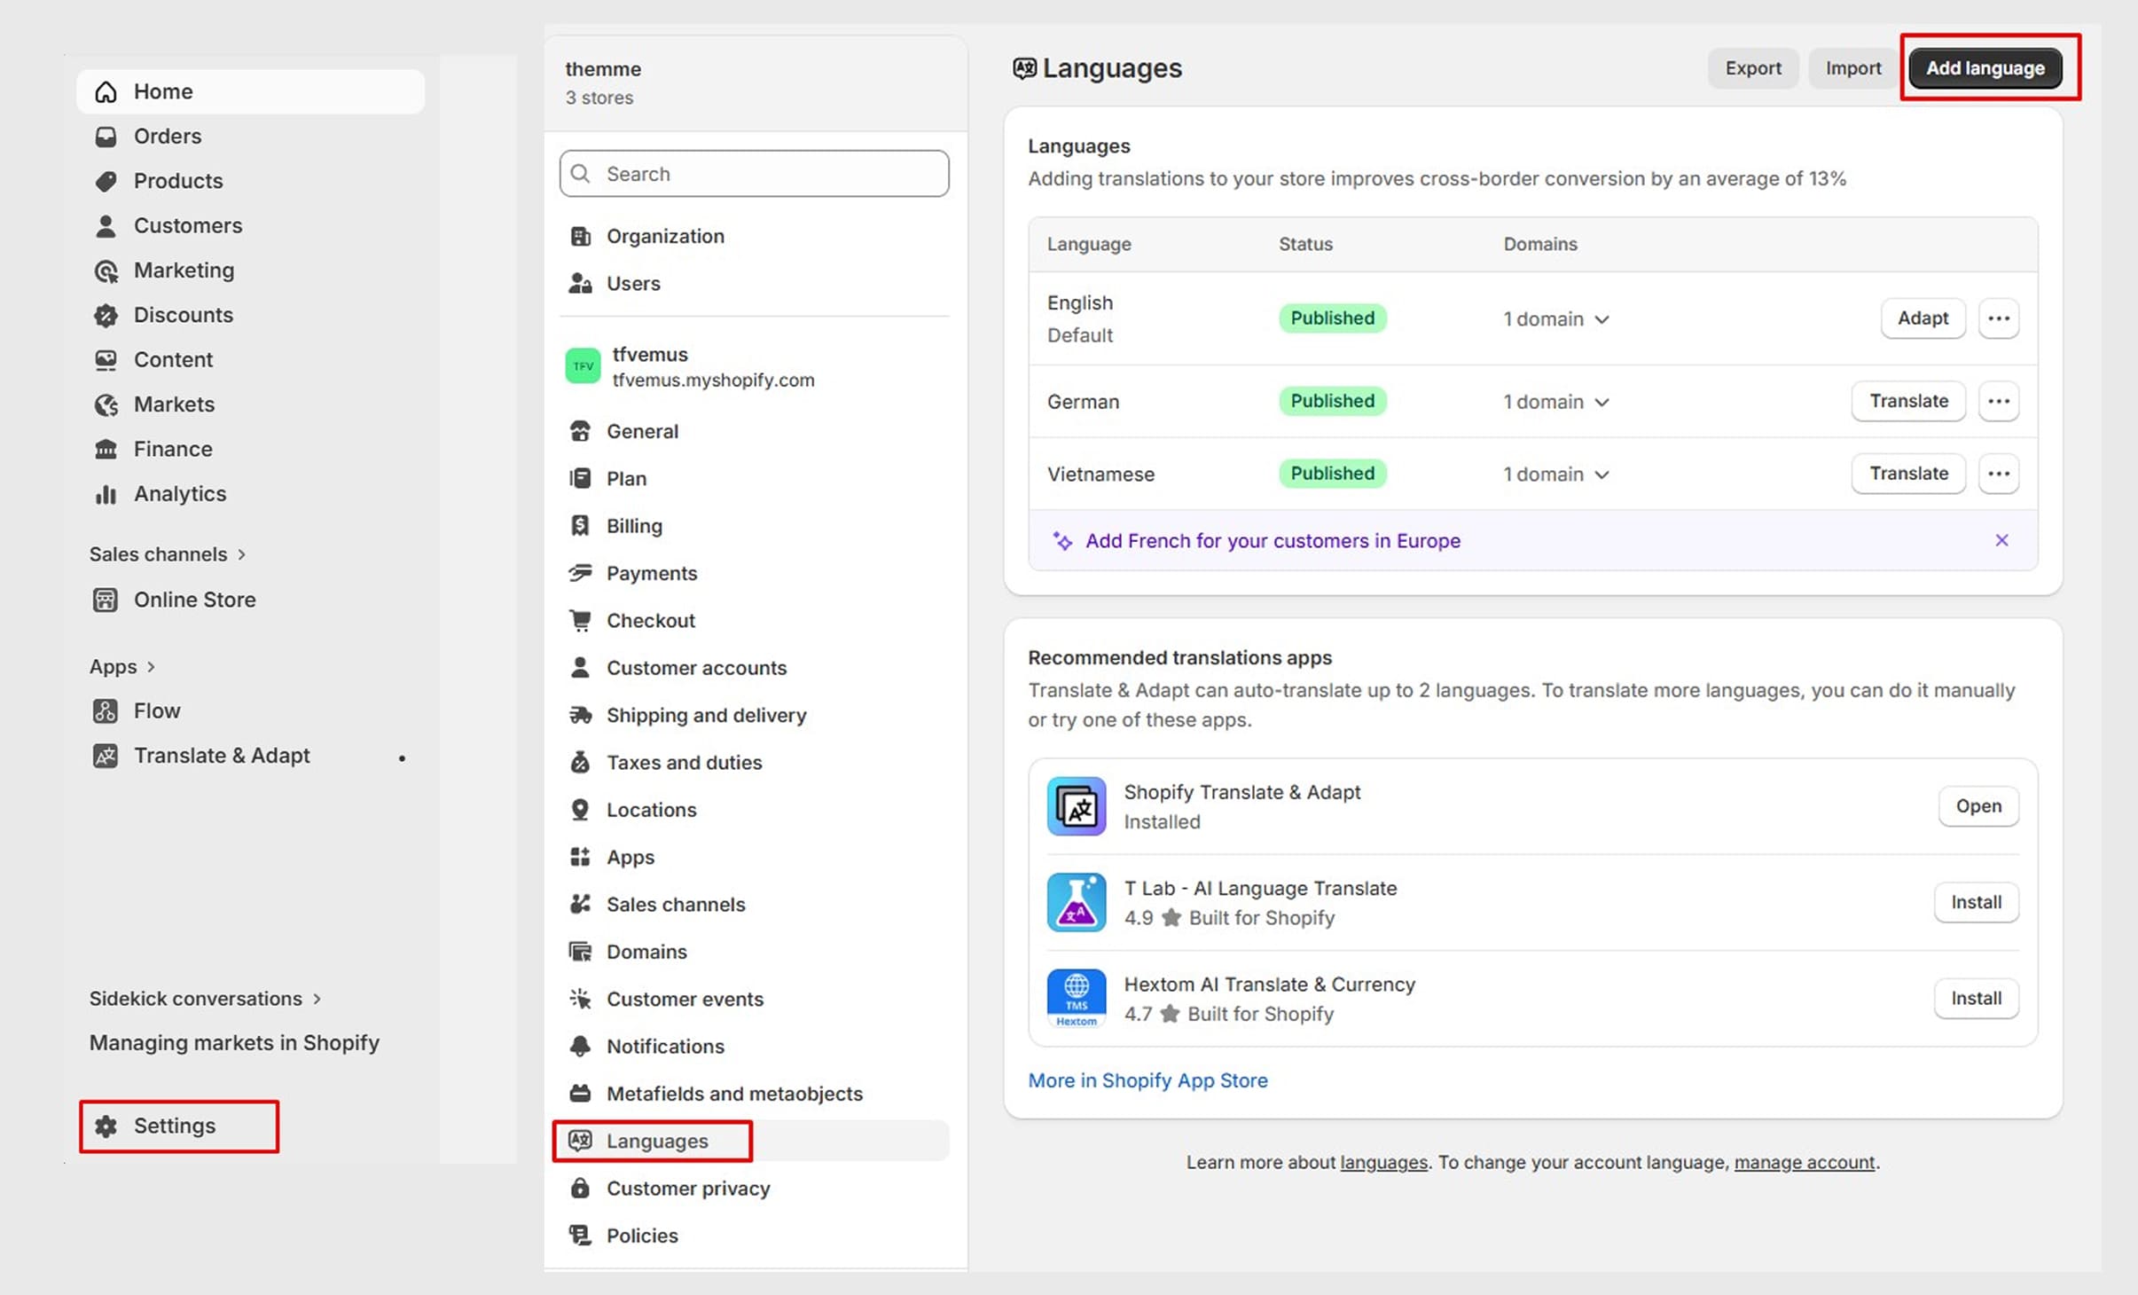Click the Organization building icon
2138x1295 pixels.
click(x=580, y=236)
